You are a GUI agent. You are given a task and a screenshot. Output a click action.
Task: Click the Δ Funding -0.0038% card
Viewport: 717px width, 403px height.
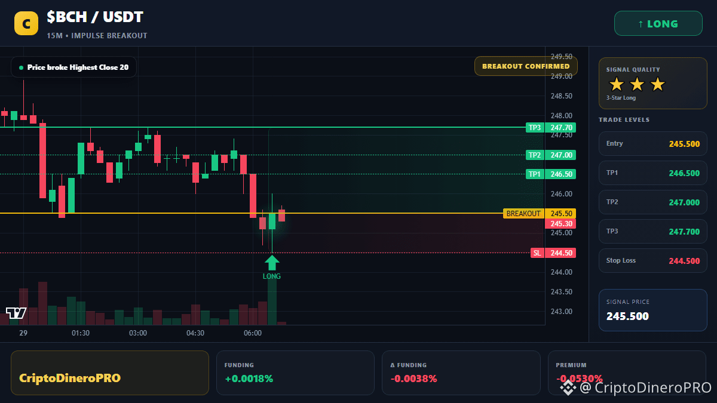tap(461, 373)
